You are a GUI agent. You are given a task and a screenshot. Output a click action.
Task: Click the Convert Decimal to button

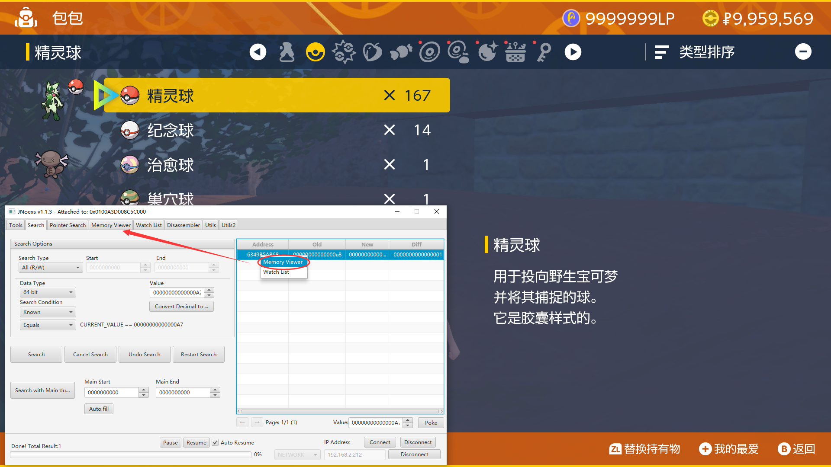pos(182,307)
